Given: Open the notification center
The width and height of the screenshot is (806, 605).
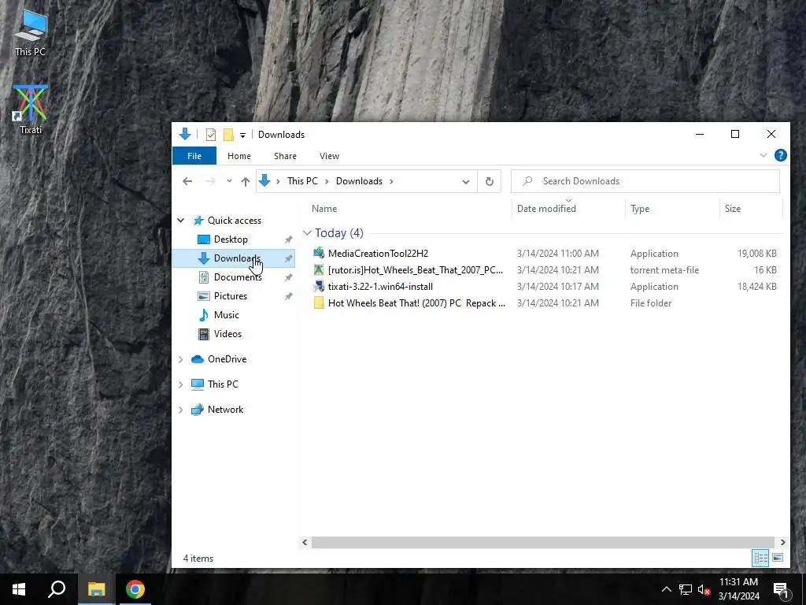Looking at the screenshot, I should point(782,589).
